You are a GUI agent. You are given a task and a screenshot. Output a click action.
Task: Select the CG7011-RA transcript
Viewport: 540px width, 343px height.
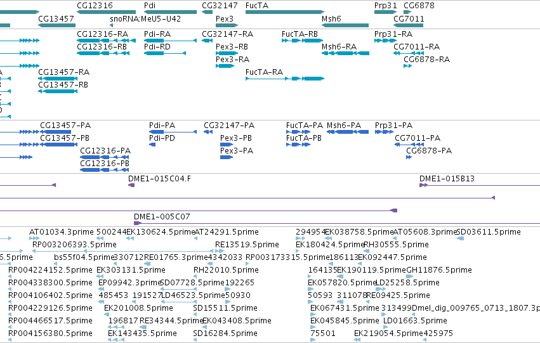click(409, 53)
